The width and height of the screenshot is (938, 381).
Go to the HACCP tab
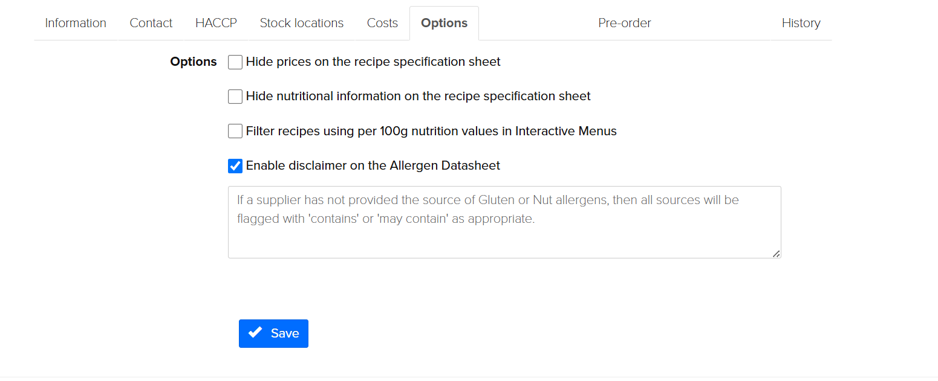click(216, 23)
